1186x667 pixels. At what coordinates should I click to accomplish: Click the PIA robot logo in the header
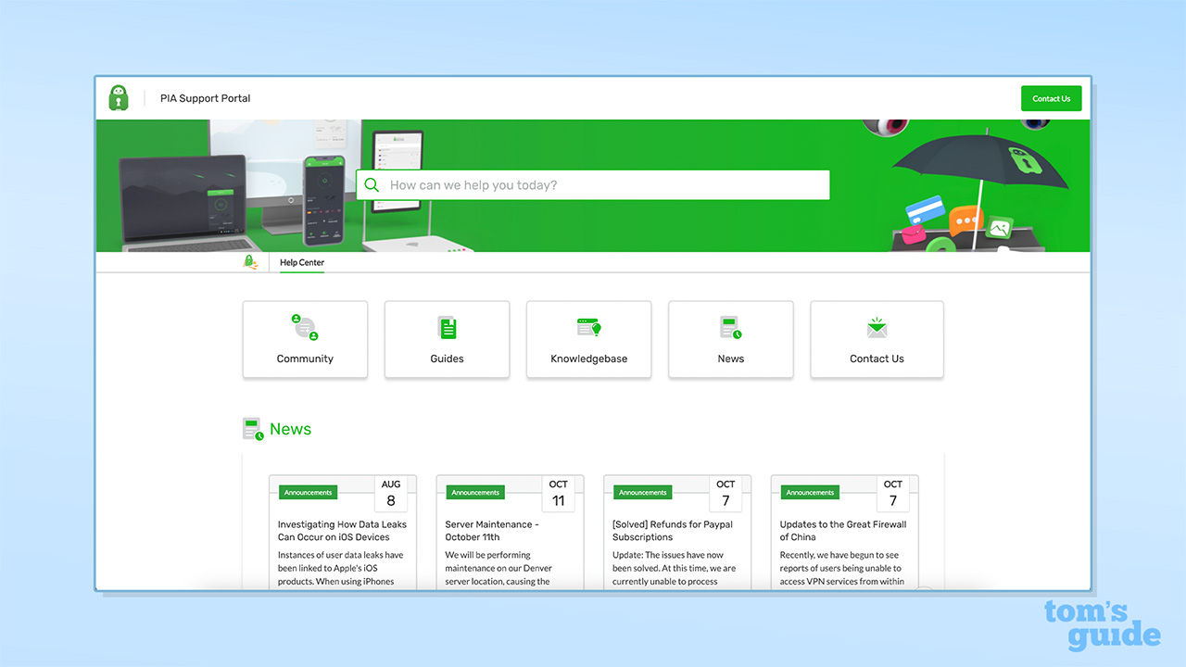pyautogui.click(x=118, y=97)
